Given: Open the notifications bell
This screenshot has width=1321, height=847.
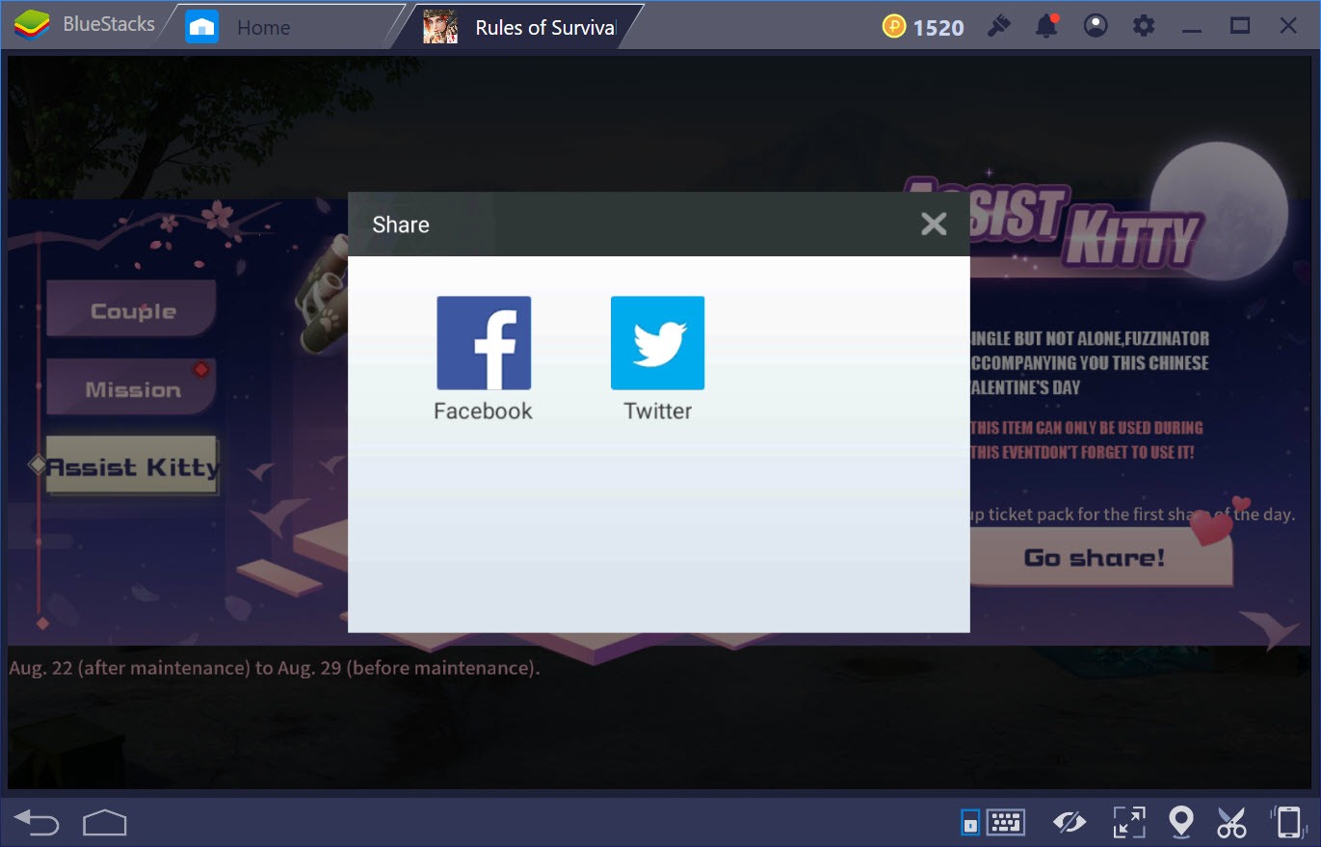Looking at the screenshot, I should pyautogui.click(x=1046, y=26).
